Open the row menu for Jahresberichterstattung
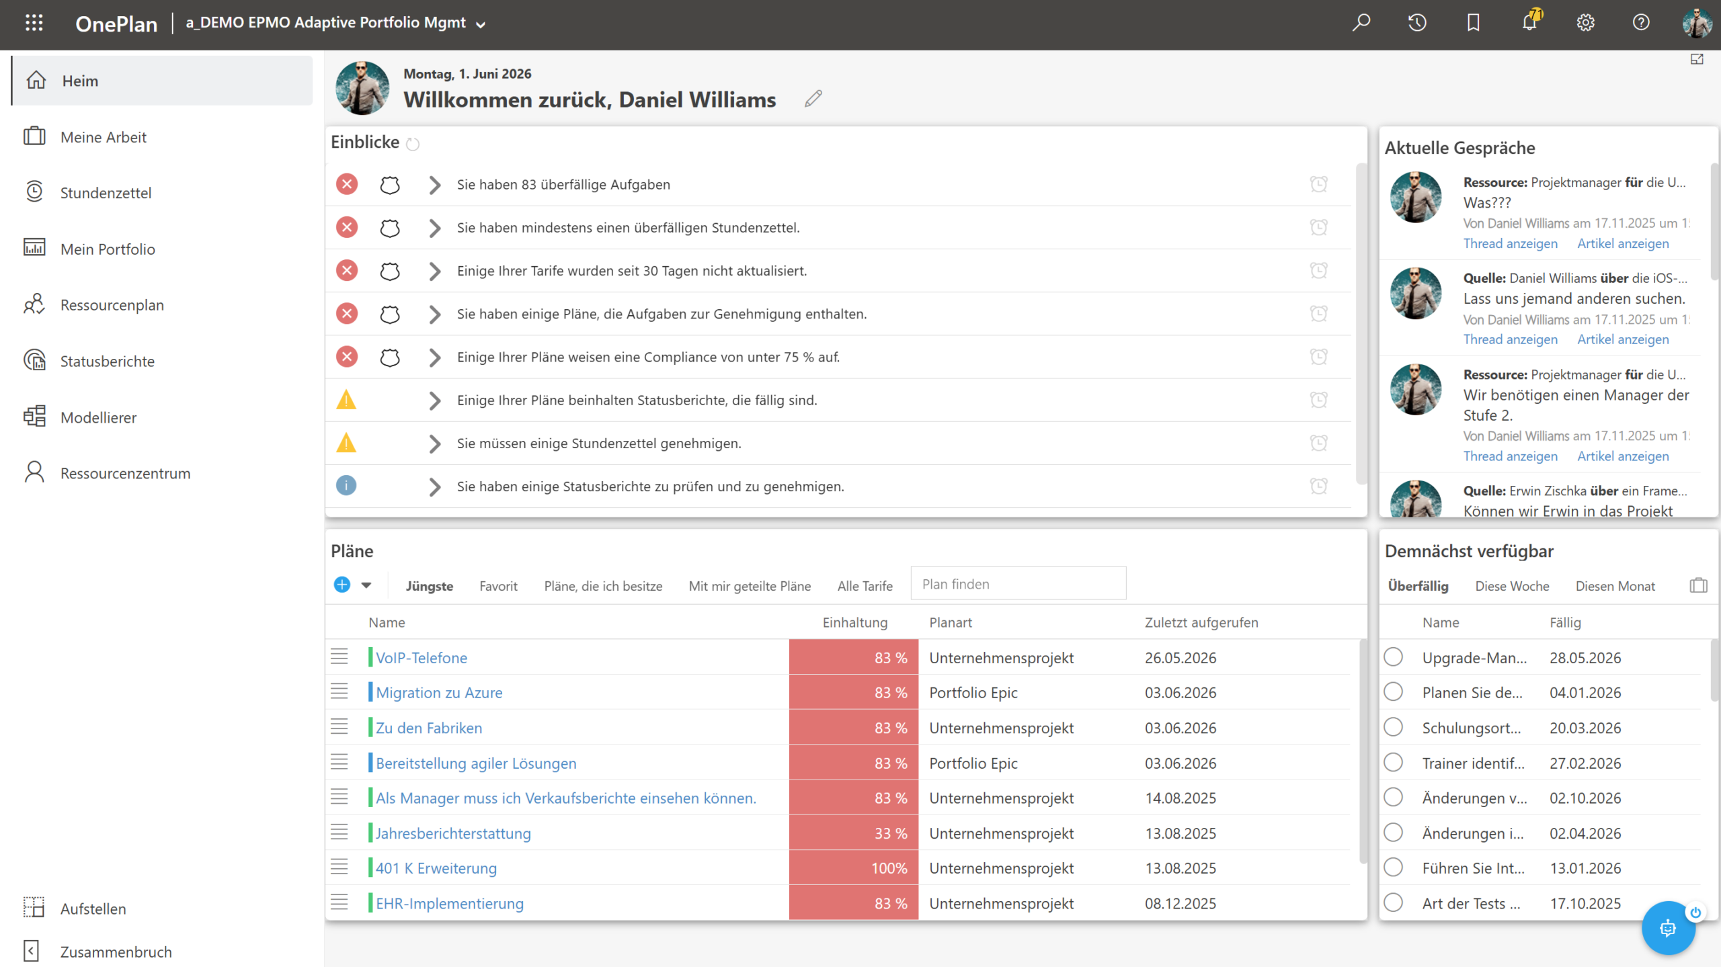This screenshot has width=1721, height=967. click(339, 833)
